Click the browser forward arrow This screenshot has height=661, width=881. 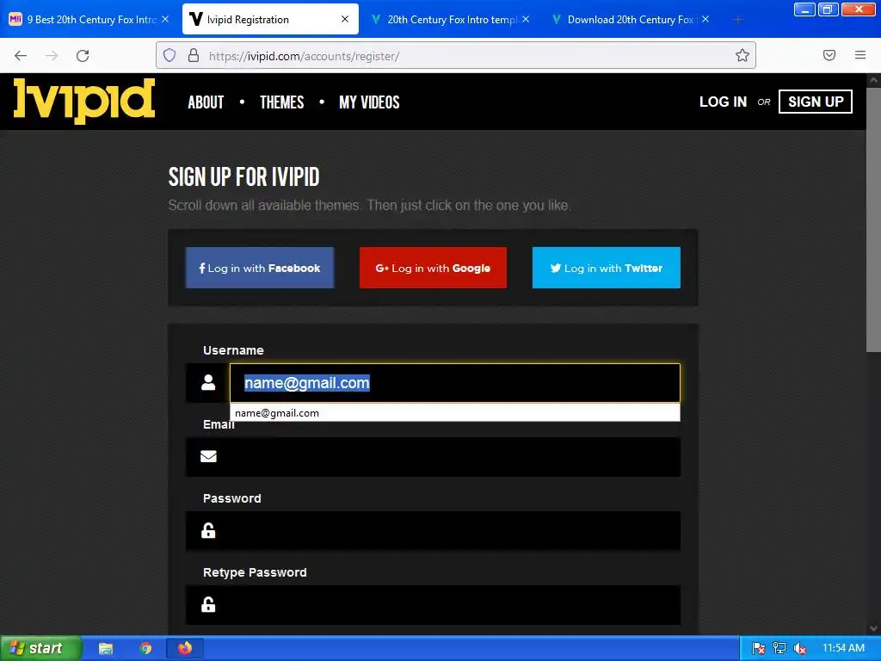[x=52, y=56]
